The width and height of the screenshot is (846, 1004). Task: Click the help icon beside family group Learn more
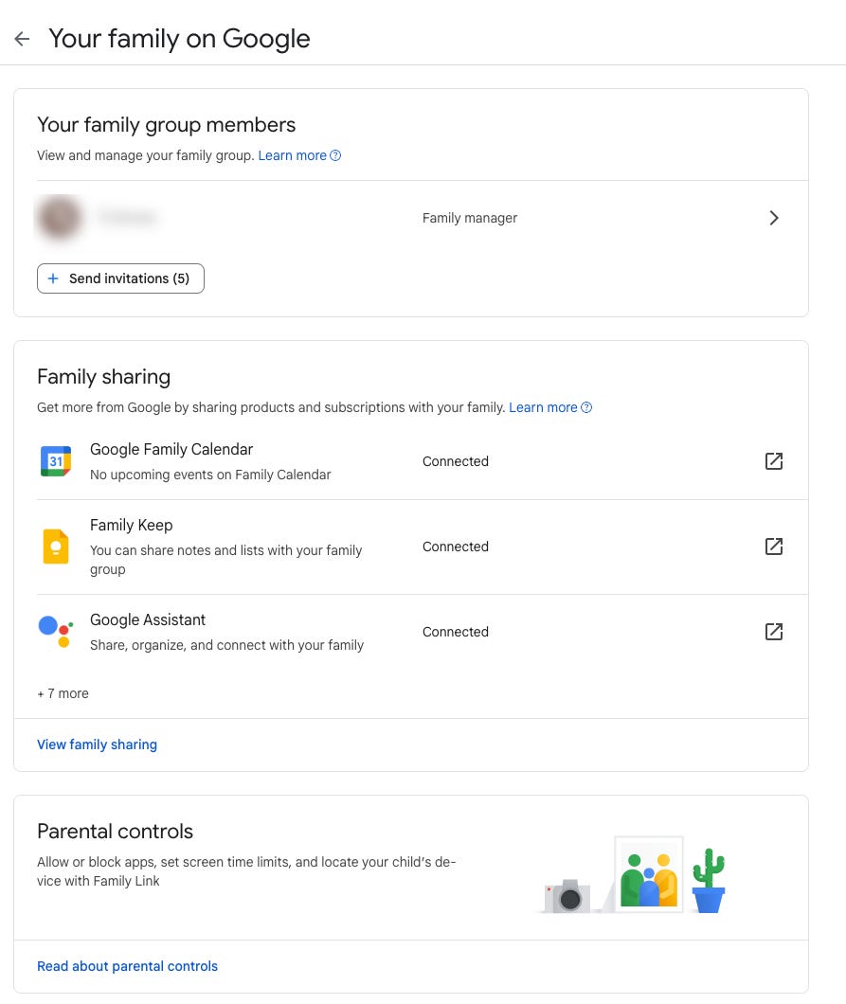coord(335,155)
